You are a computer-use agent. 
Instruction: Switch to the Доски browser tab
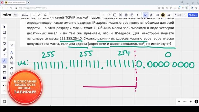15,2
